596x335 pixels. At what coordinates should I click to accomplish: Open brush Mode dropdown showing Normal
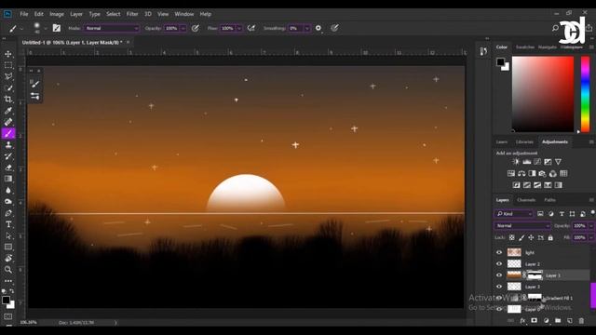click(x=112, y=28)
